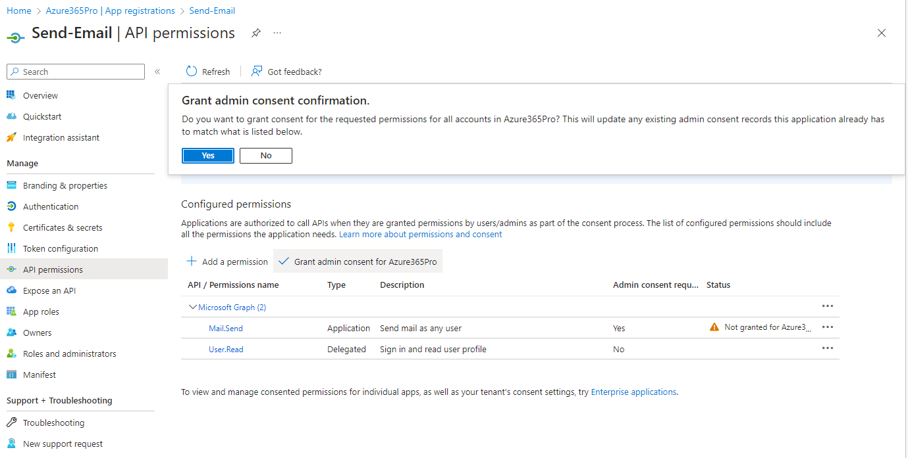Open the more options ellipsis beside the title
The height and width of the screenshot is (458, 908).
pyautogui.click(x=277, y=33)
